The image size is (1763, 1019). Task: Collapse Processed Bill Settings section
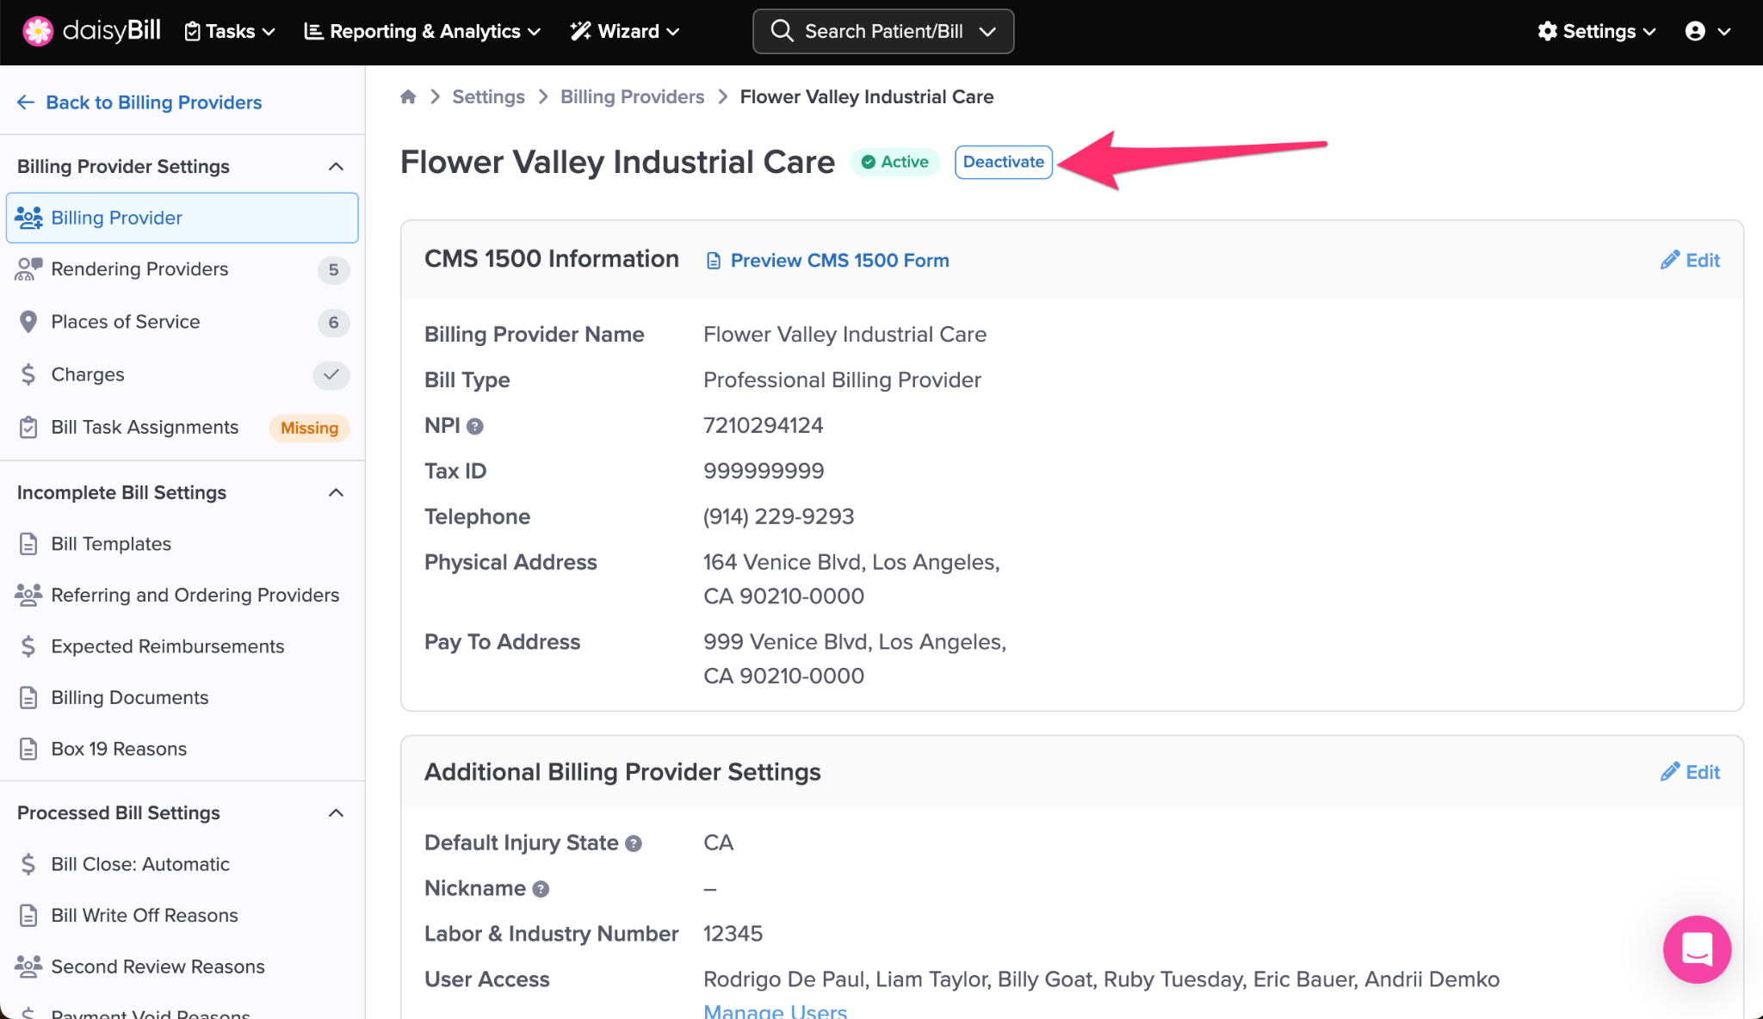[x=337, y=812]
